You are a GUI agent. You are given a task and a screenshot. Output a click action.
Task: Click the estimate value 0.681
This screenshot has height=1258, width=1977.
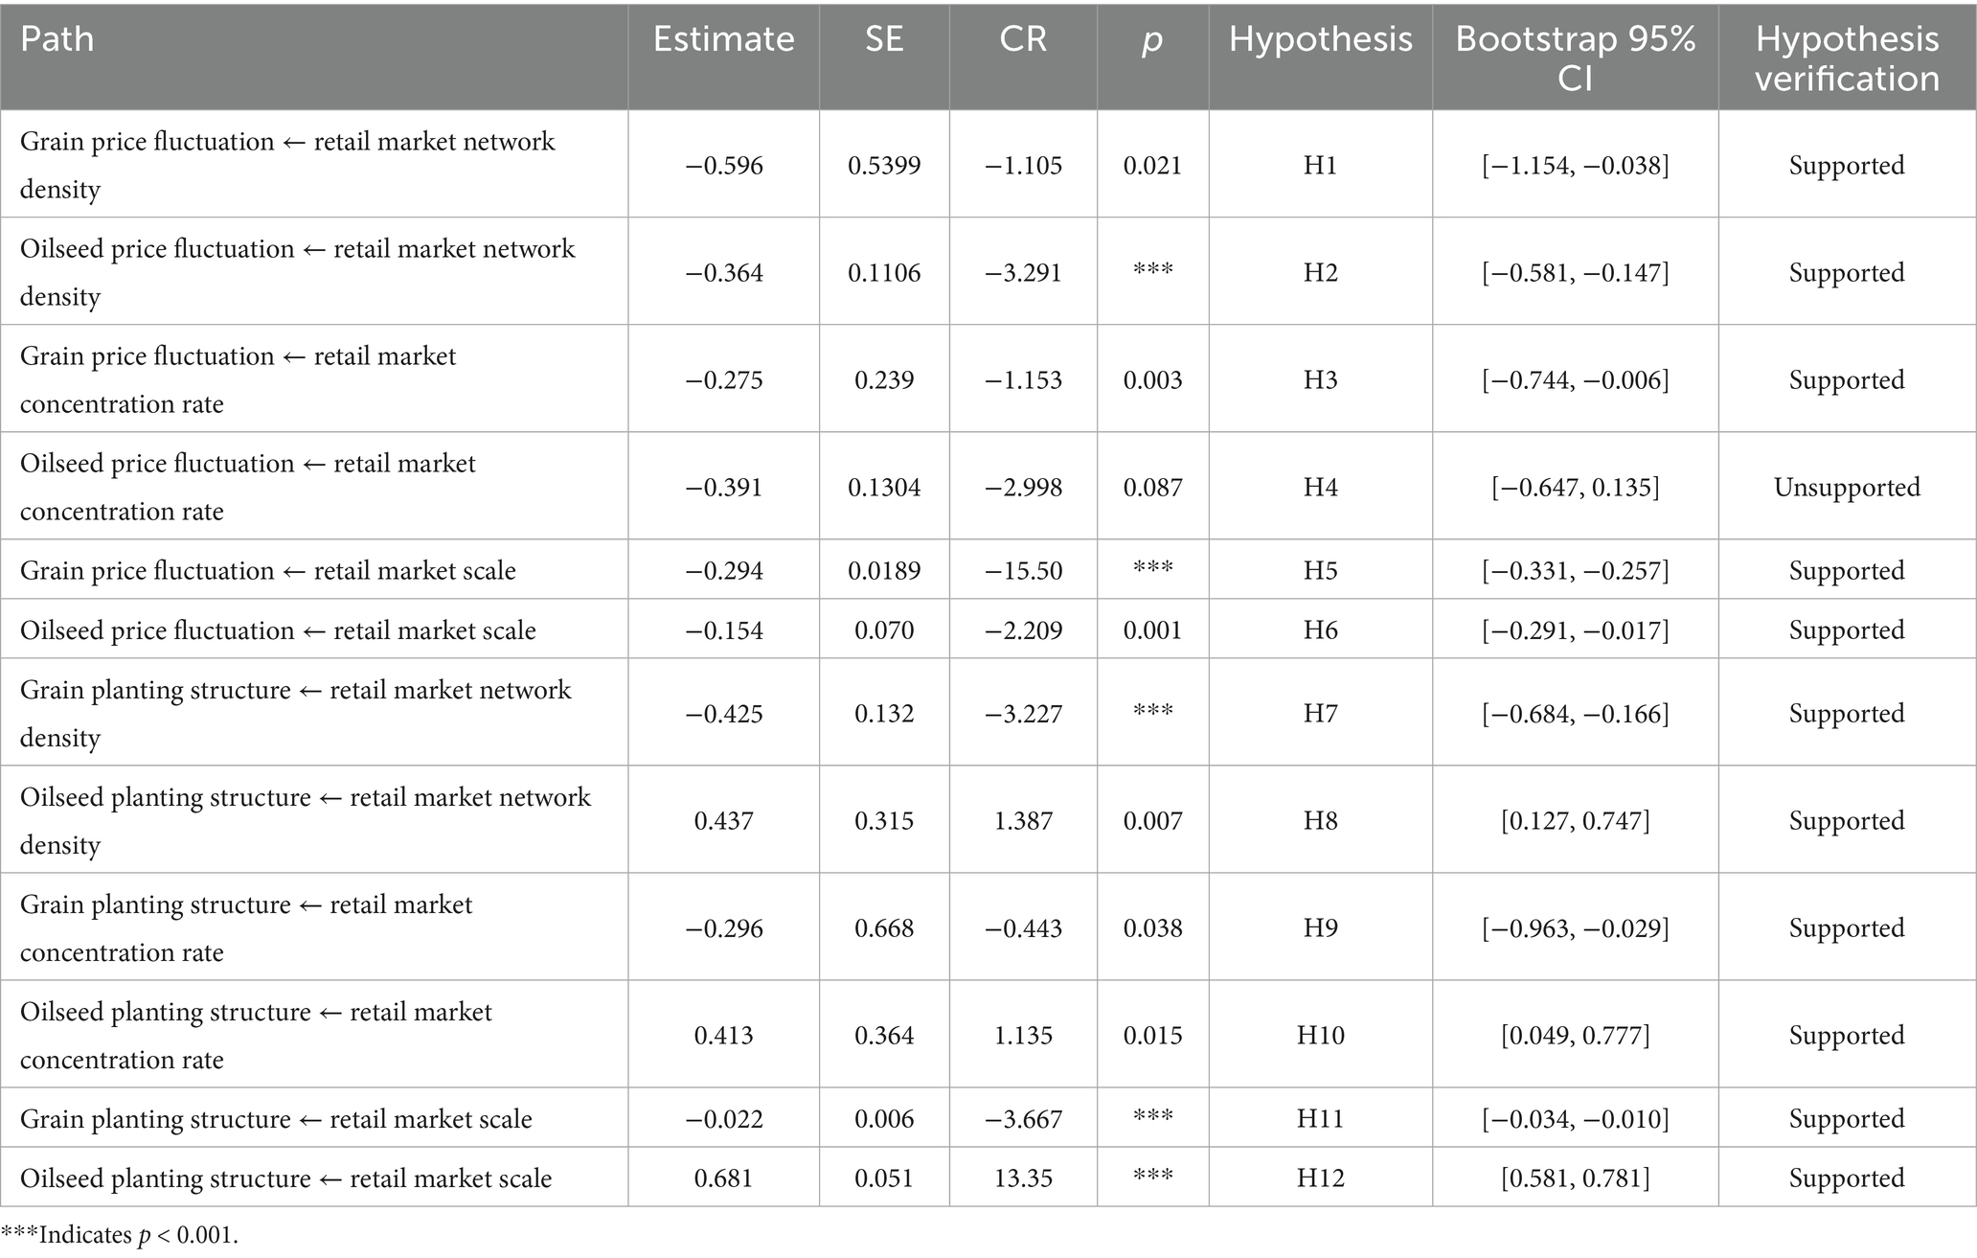click(723, 1178)
